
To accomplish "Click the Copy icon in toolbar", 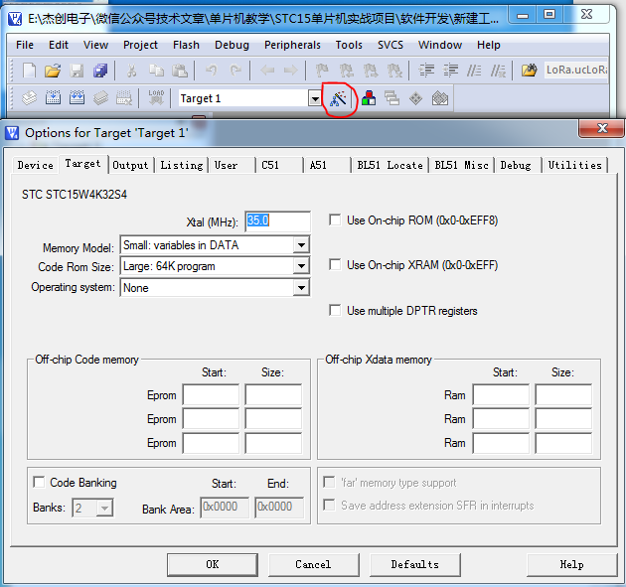I will tap(156, 71).
